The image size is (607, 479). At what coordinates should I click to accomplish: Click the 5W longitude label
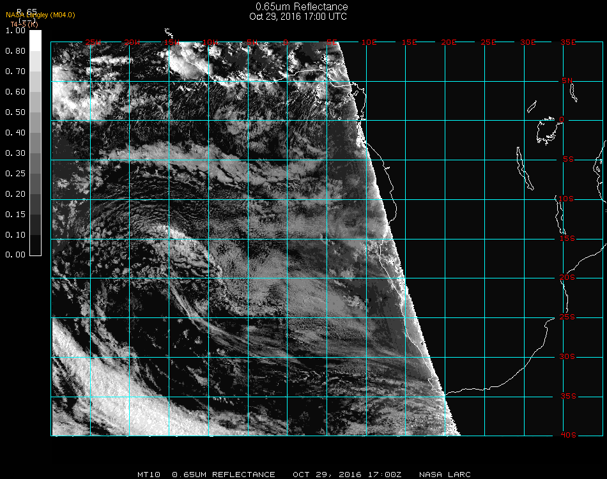point(252,42)
